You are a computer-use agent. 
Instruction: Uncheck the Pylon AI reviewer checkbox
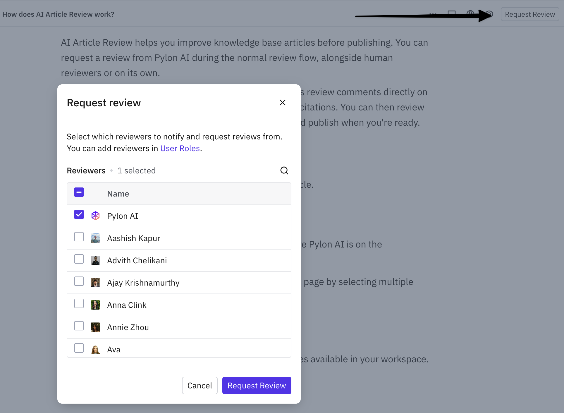coord(79,214)
